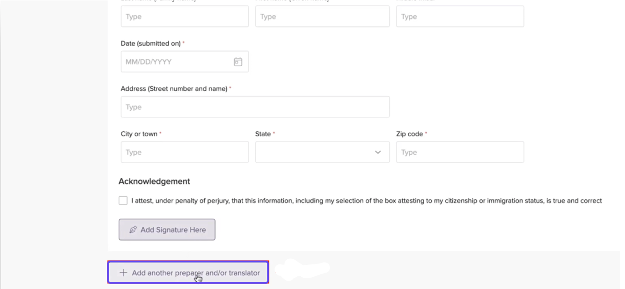Image resolution: width=625 pixels, height=289 pixels.
Task: Click the Acknowledgement section heading
Action: tap(154, 181)
